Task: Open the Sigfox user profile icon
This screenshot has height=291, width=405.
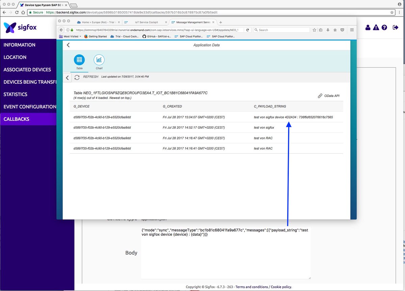Action: click(368, 27)
